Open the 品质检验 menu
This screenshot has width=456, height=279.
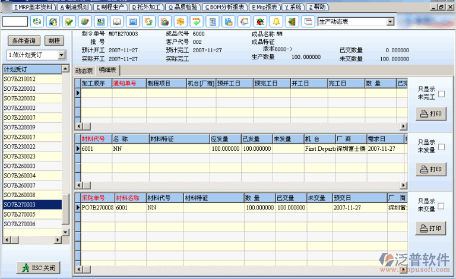(x=182, y=7)
